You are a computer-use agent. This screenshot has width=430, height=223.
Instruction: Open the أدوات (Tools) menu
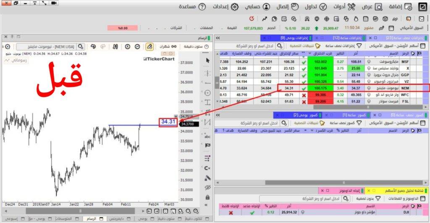point(344,7)
